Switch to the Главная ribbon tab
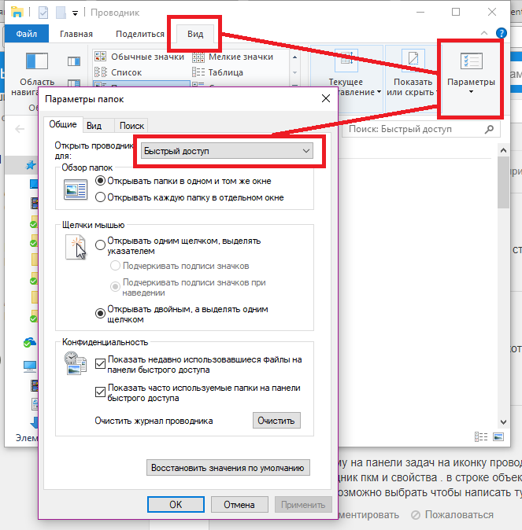The height and width of the screenshot is (530, 522). click(x=76, y=34)
